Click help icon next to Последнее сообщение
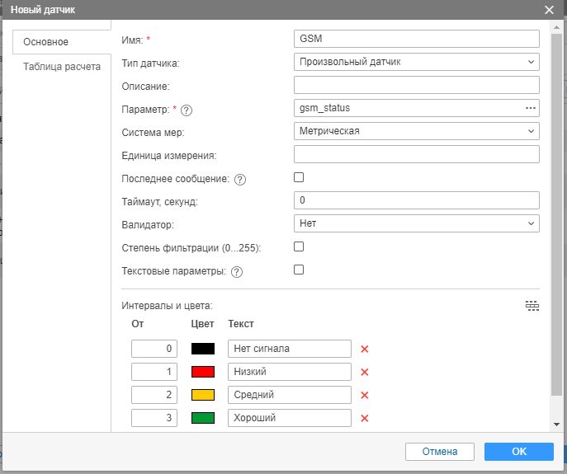The height and width of the screenshot is (474, 567). click(240, 180)
